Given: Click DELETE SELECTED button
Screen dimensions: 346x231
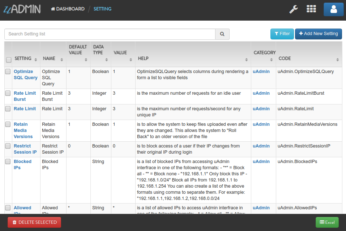Looking at the screenshot, I should [x=34, y=222].
